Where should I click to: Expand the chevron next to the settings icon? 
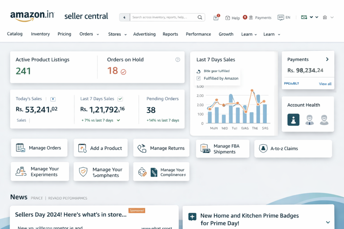point(332,17)
